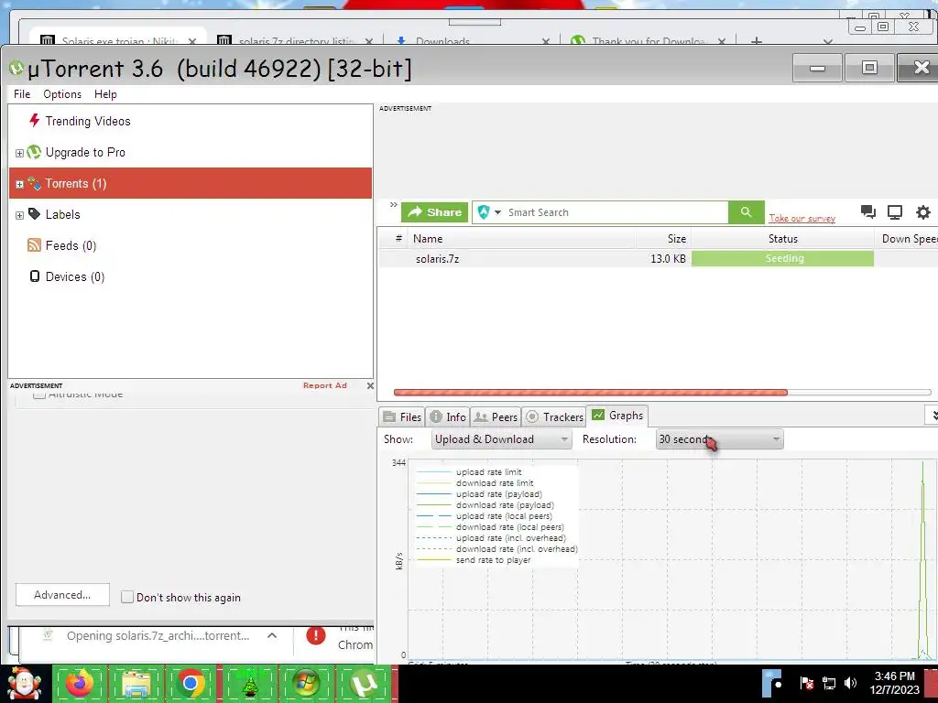This screenshot has width=938, height=703.
Task: Switch to the Trackers tab
Action: [554, 416]
